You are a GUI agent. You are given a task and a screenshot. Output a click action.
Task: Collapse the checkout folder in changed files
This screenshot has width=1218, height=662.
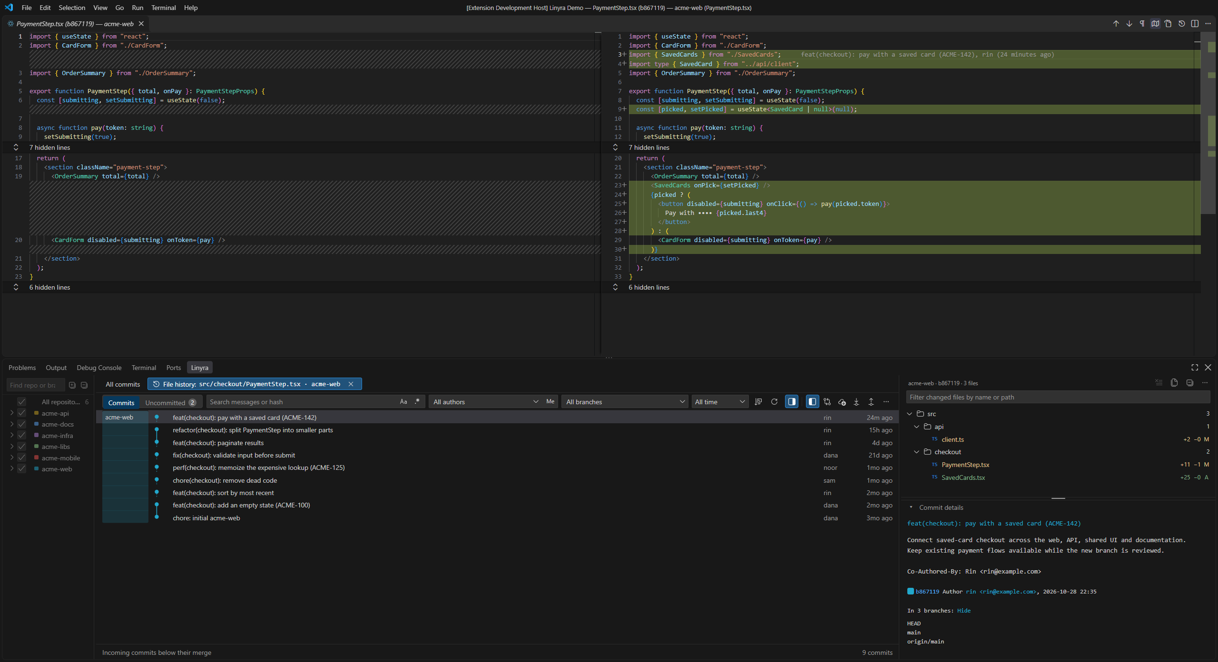pyautogui.click(x=917, y=452)
